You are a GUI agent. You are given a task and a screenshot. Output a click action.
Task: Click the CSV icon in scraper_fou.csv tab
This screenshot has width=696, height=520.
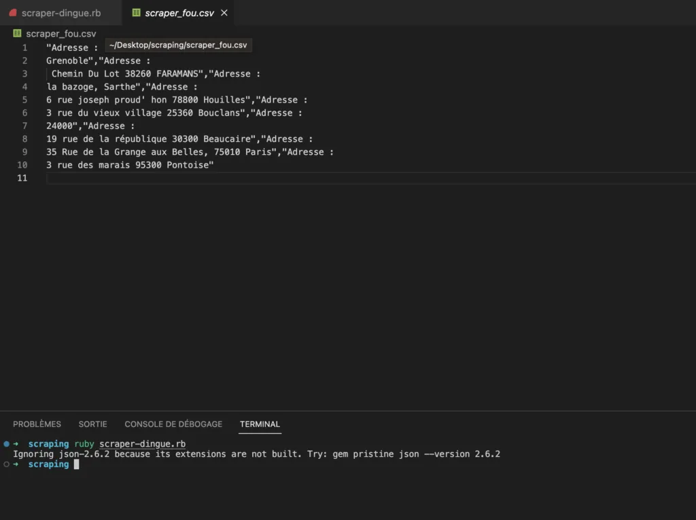[x=136, y=13]
